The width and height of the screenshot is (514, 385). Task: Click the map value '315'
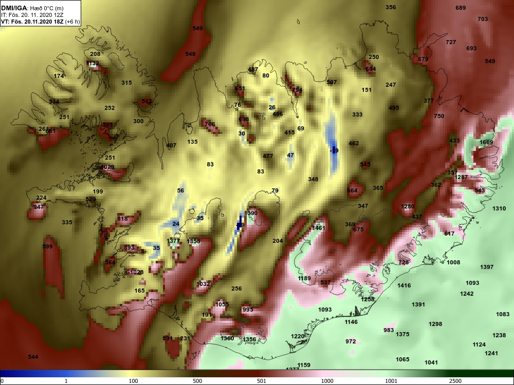126,83
